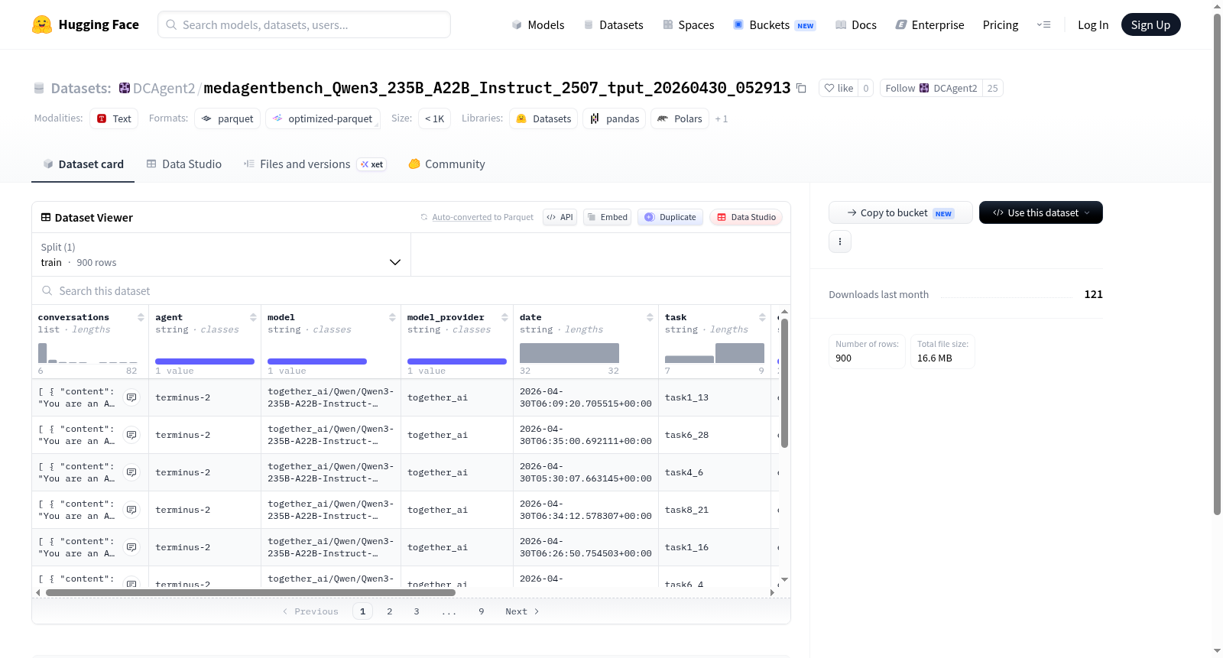The width and height of the screenshot is (1223, 658).
Task: Click the Duplicate button
Action: (x=670, y=217)
